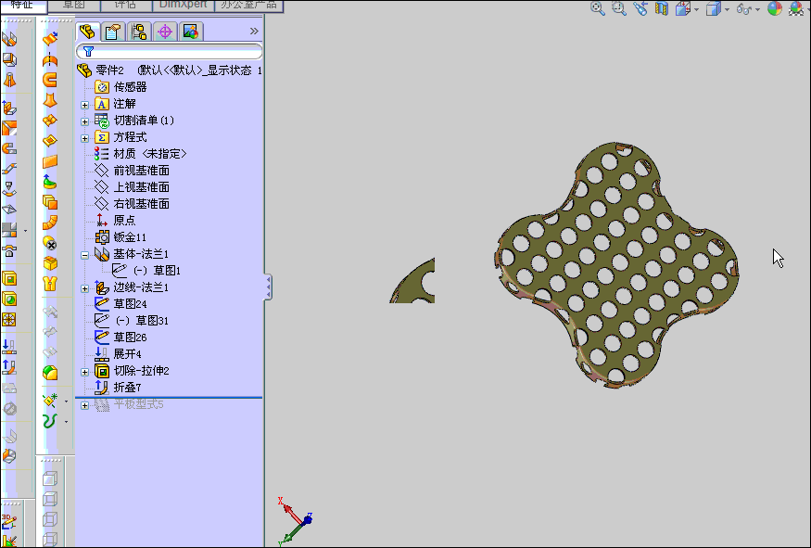Viewport: 811px width, 548px height.
Task: Select the 前视基准面 plane in tree
Action: coord(141,171)
